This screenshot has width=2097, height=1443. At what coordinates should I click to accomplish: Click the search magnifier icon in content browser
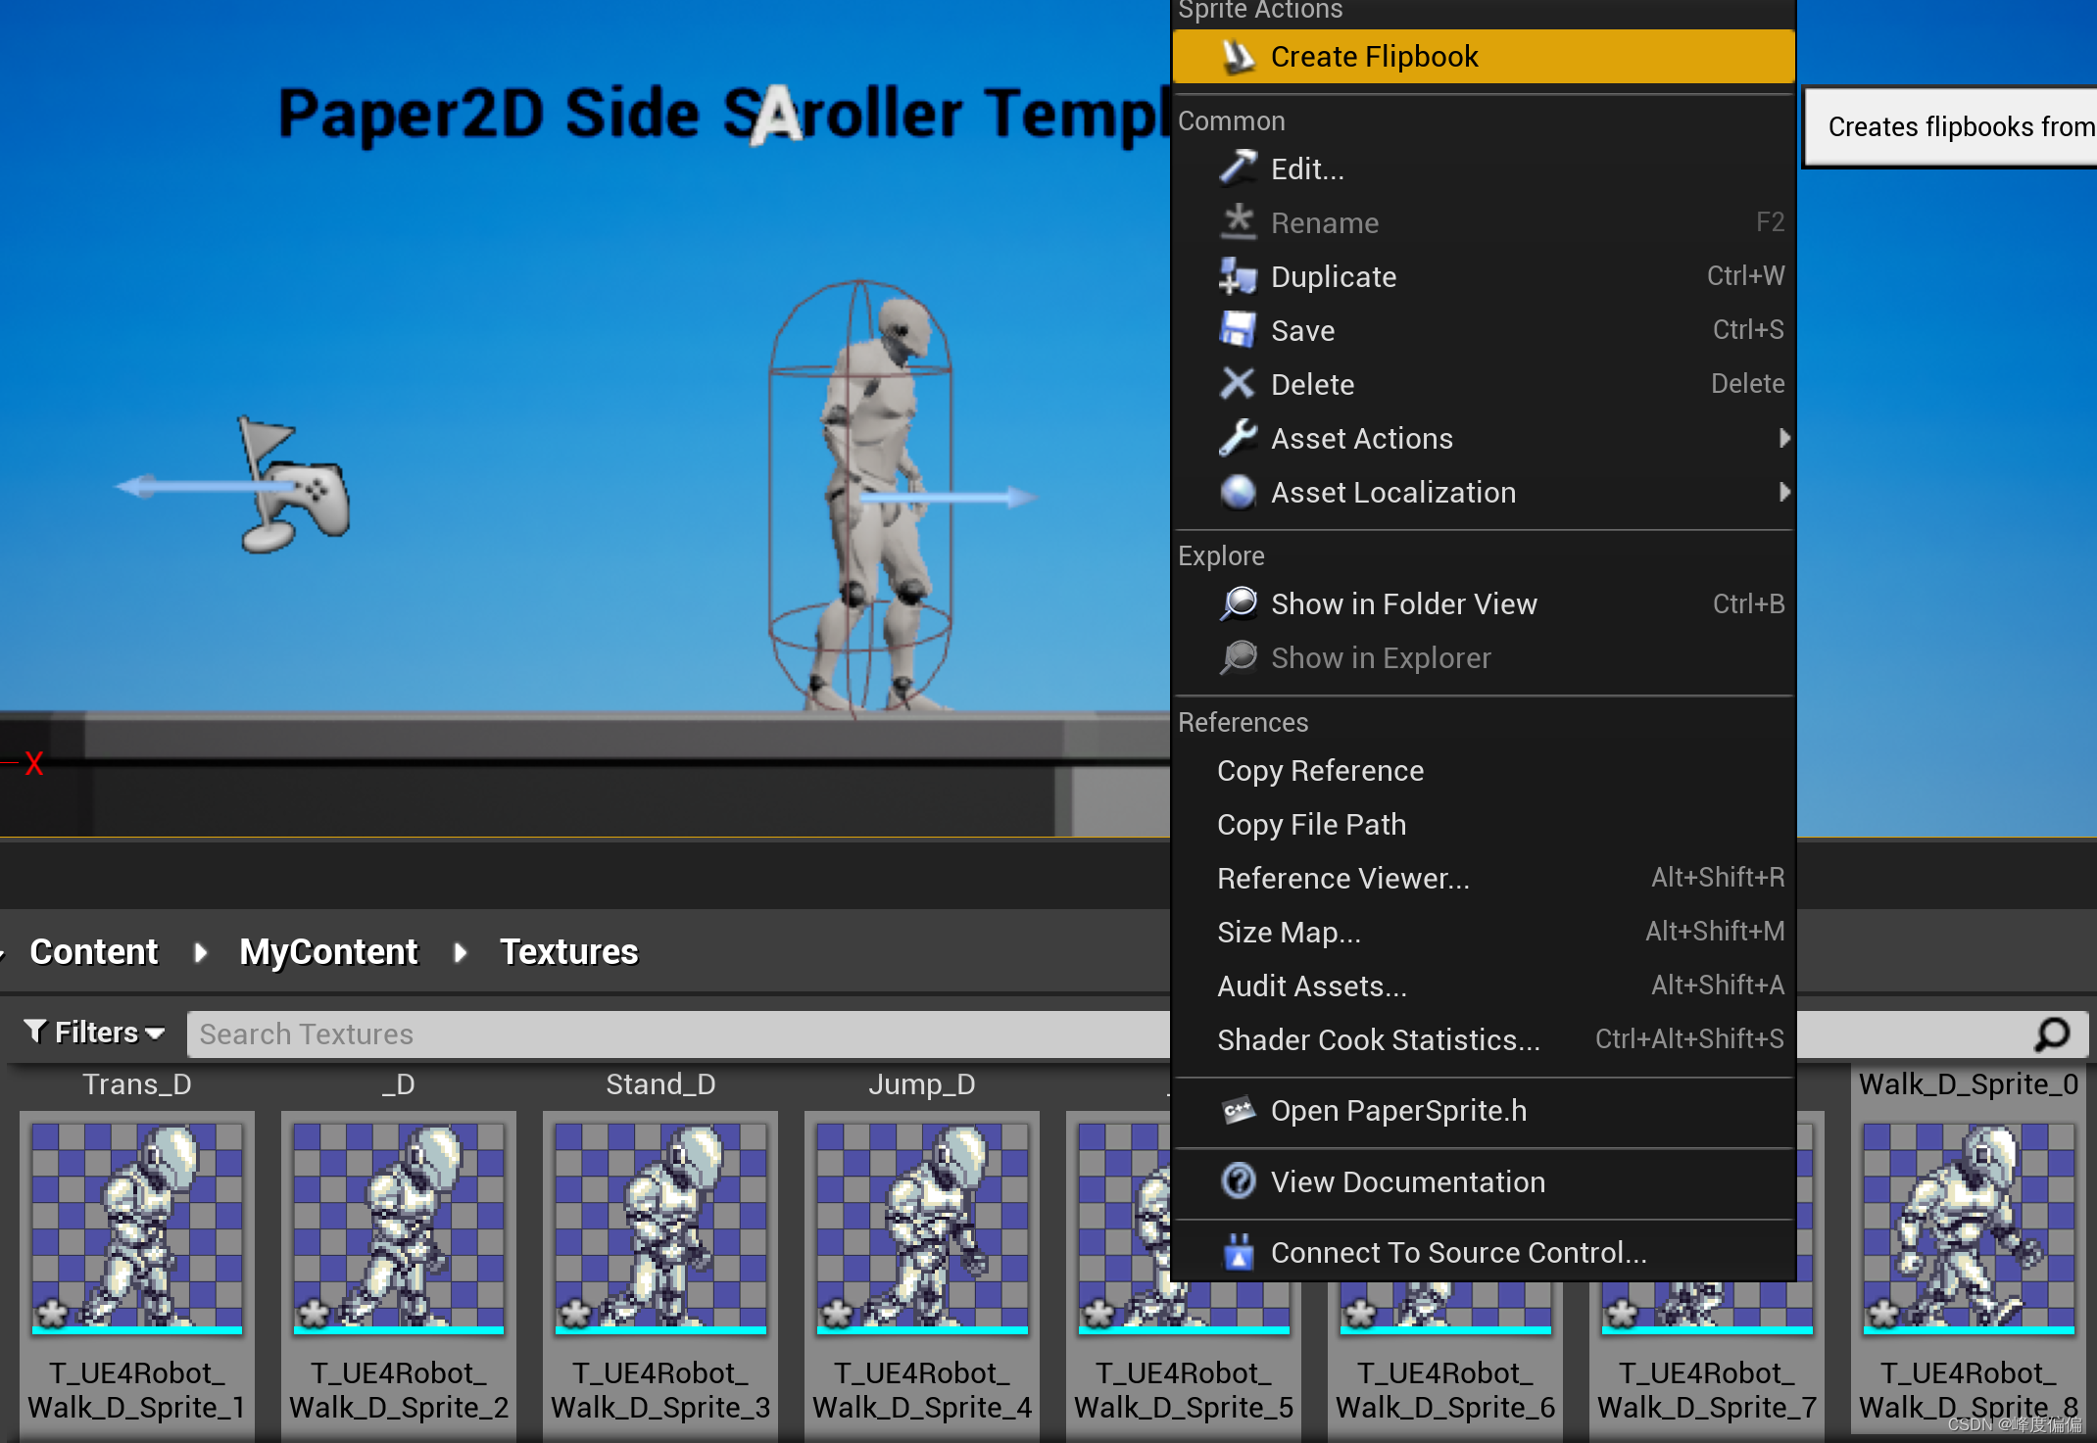click(2051, 1034)
